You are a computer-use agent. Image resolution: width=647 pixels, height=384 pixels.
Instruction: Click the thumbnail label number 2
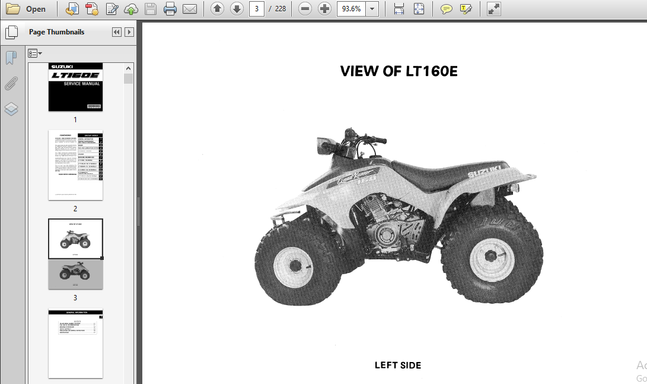[75, 209]
